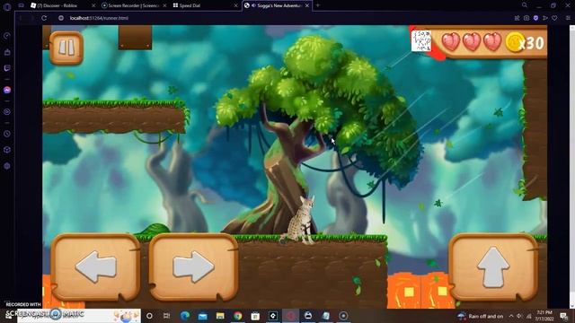The height and width of the screenshot is (323, 575).
Task: Open History clock icon in sidebar
Action: (7, 134)
